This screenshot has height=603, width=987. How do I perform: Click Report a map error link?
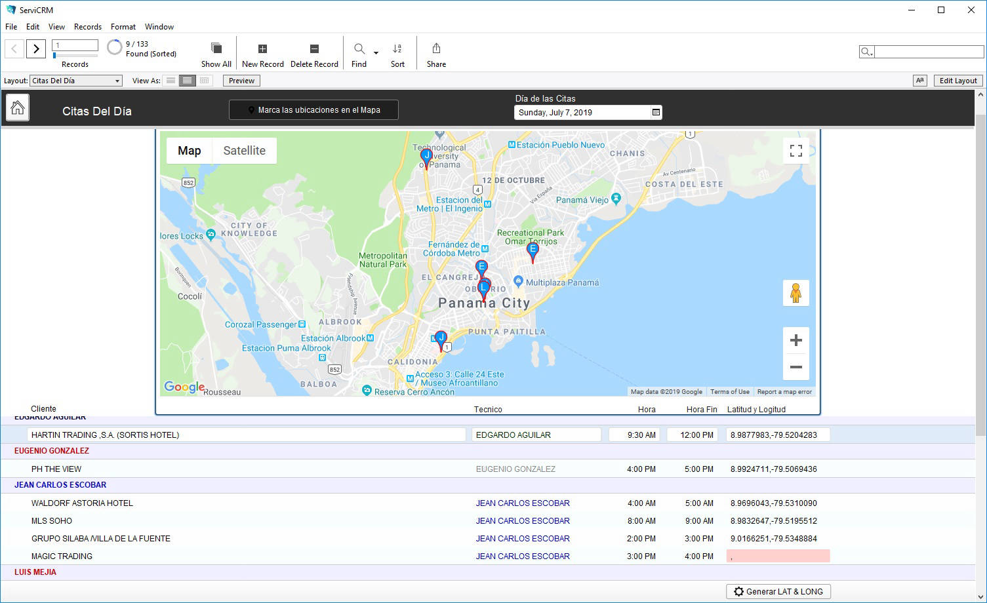tap(784, 392)
